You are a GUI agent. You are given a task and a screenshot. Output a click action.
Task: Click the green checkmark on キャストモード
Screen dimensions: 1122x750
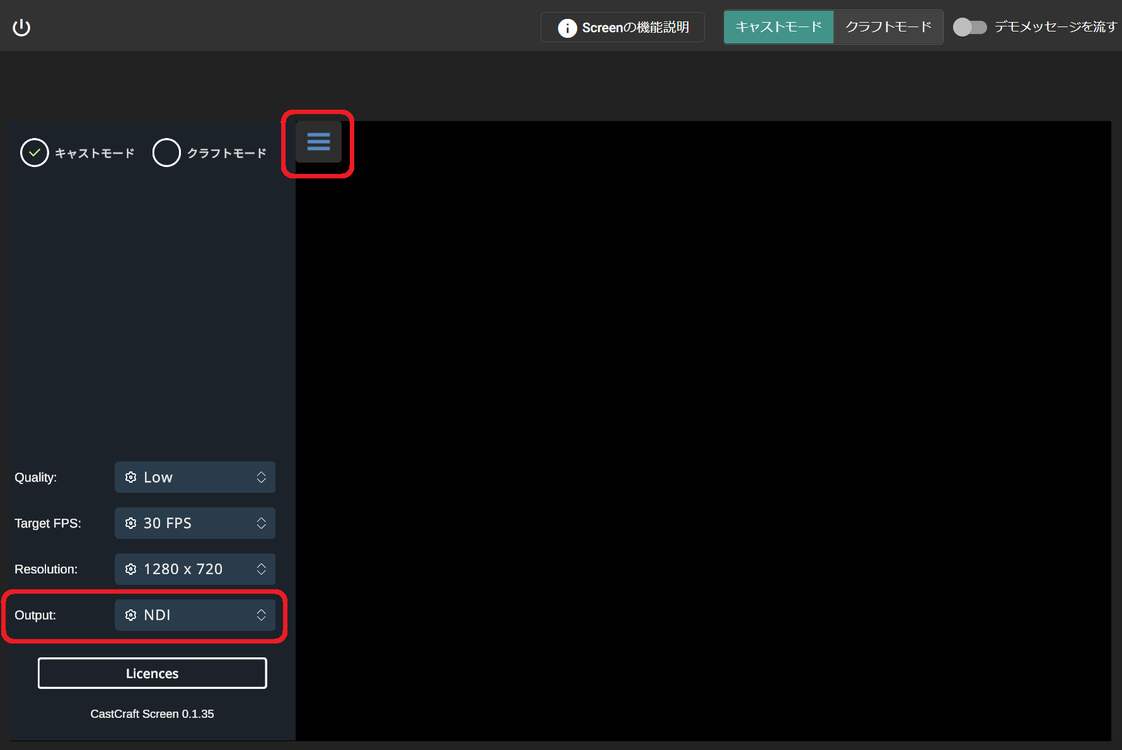pos(35,153)
